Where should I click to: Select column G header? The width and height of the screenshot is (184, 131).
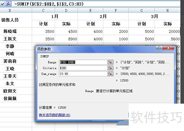pyautogui.click(x=141, y=11)
